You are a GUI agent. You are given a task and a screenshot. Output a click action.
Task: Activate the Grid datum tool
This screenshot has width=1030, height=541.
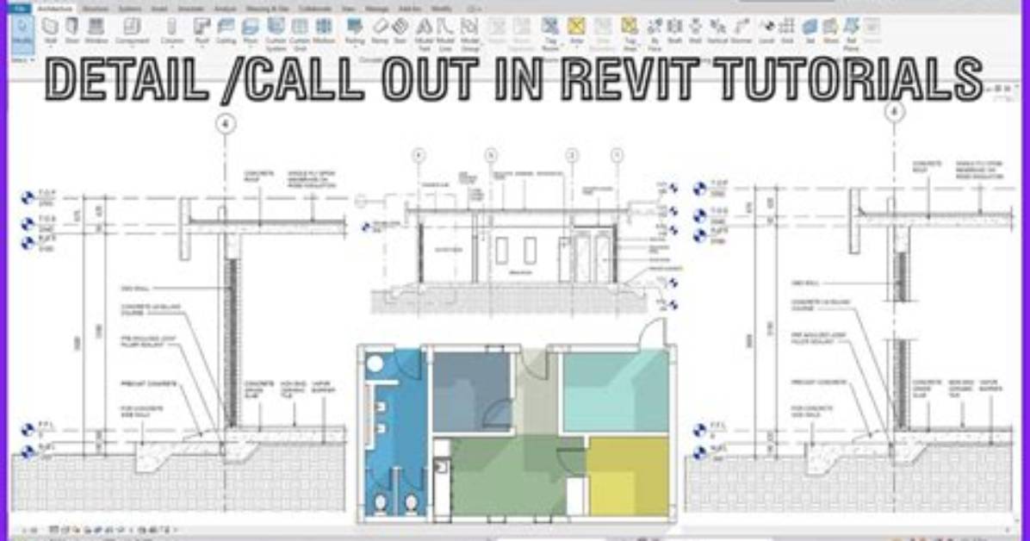[787, 30]
